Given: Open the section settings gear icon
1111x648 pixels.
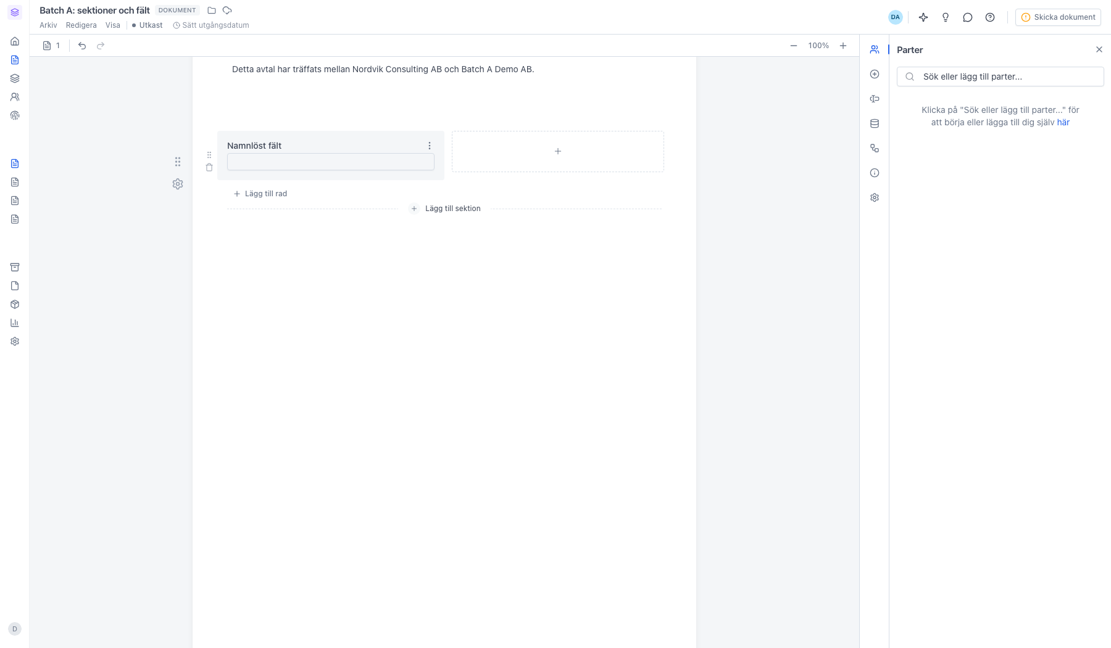Looking at the screenshot, I should [x=178, y=184].
